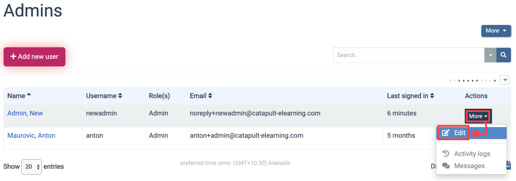Viewport: 516px width, 181px height.
Task: Sort by Username column arrows
Action: point(120,96)
